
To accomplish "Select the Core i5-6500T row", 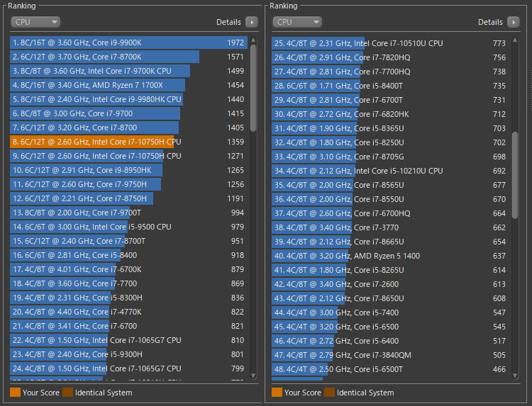I will click(391, 369).
